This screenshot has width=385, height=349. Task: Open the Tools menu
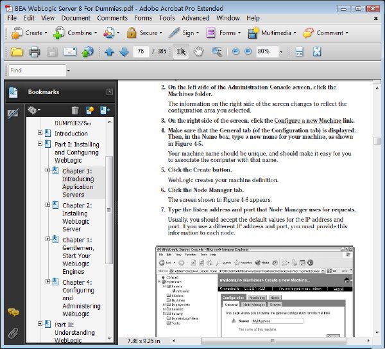point(167,18)
